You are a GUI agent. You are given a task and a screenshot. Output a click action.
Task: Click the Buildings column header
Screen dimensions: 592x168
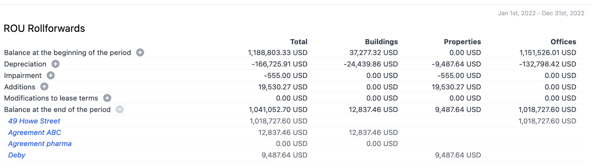381,42
